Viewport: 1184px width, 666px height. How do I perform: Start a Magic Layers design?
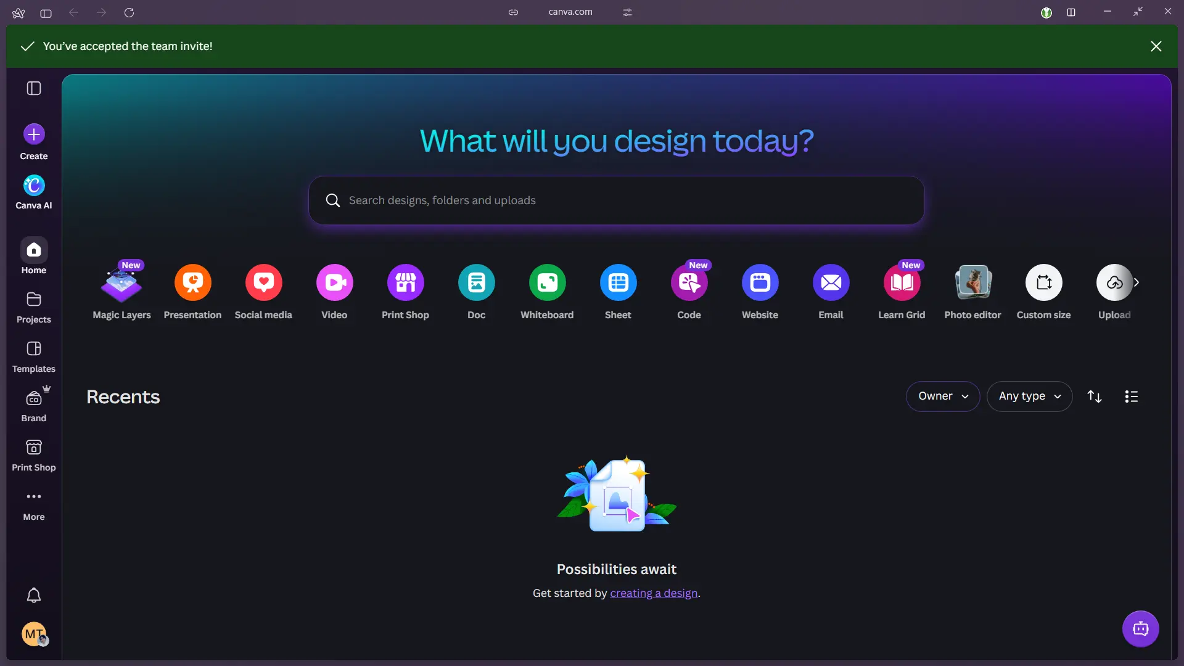coord(121,291)
